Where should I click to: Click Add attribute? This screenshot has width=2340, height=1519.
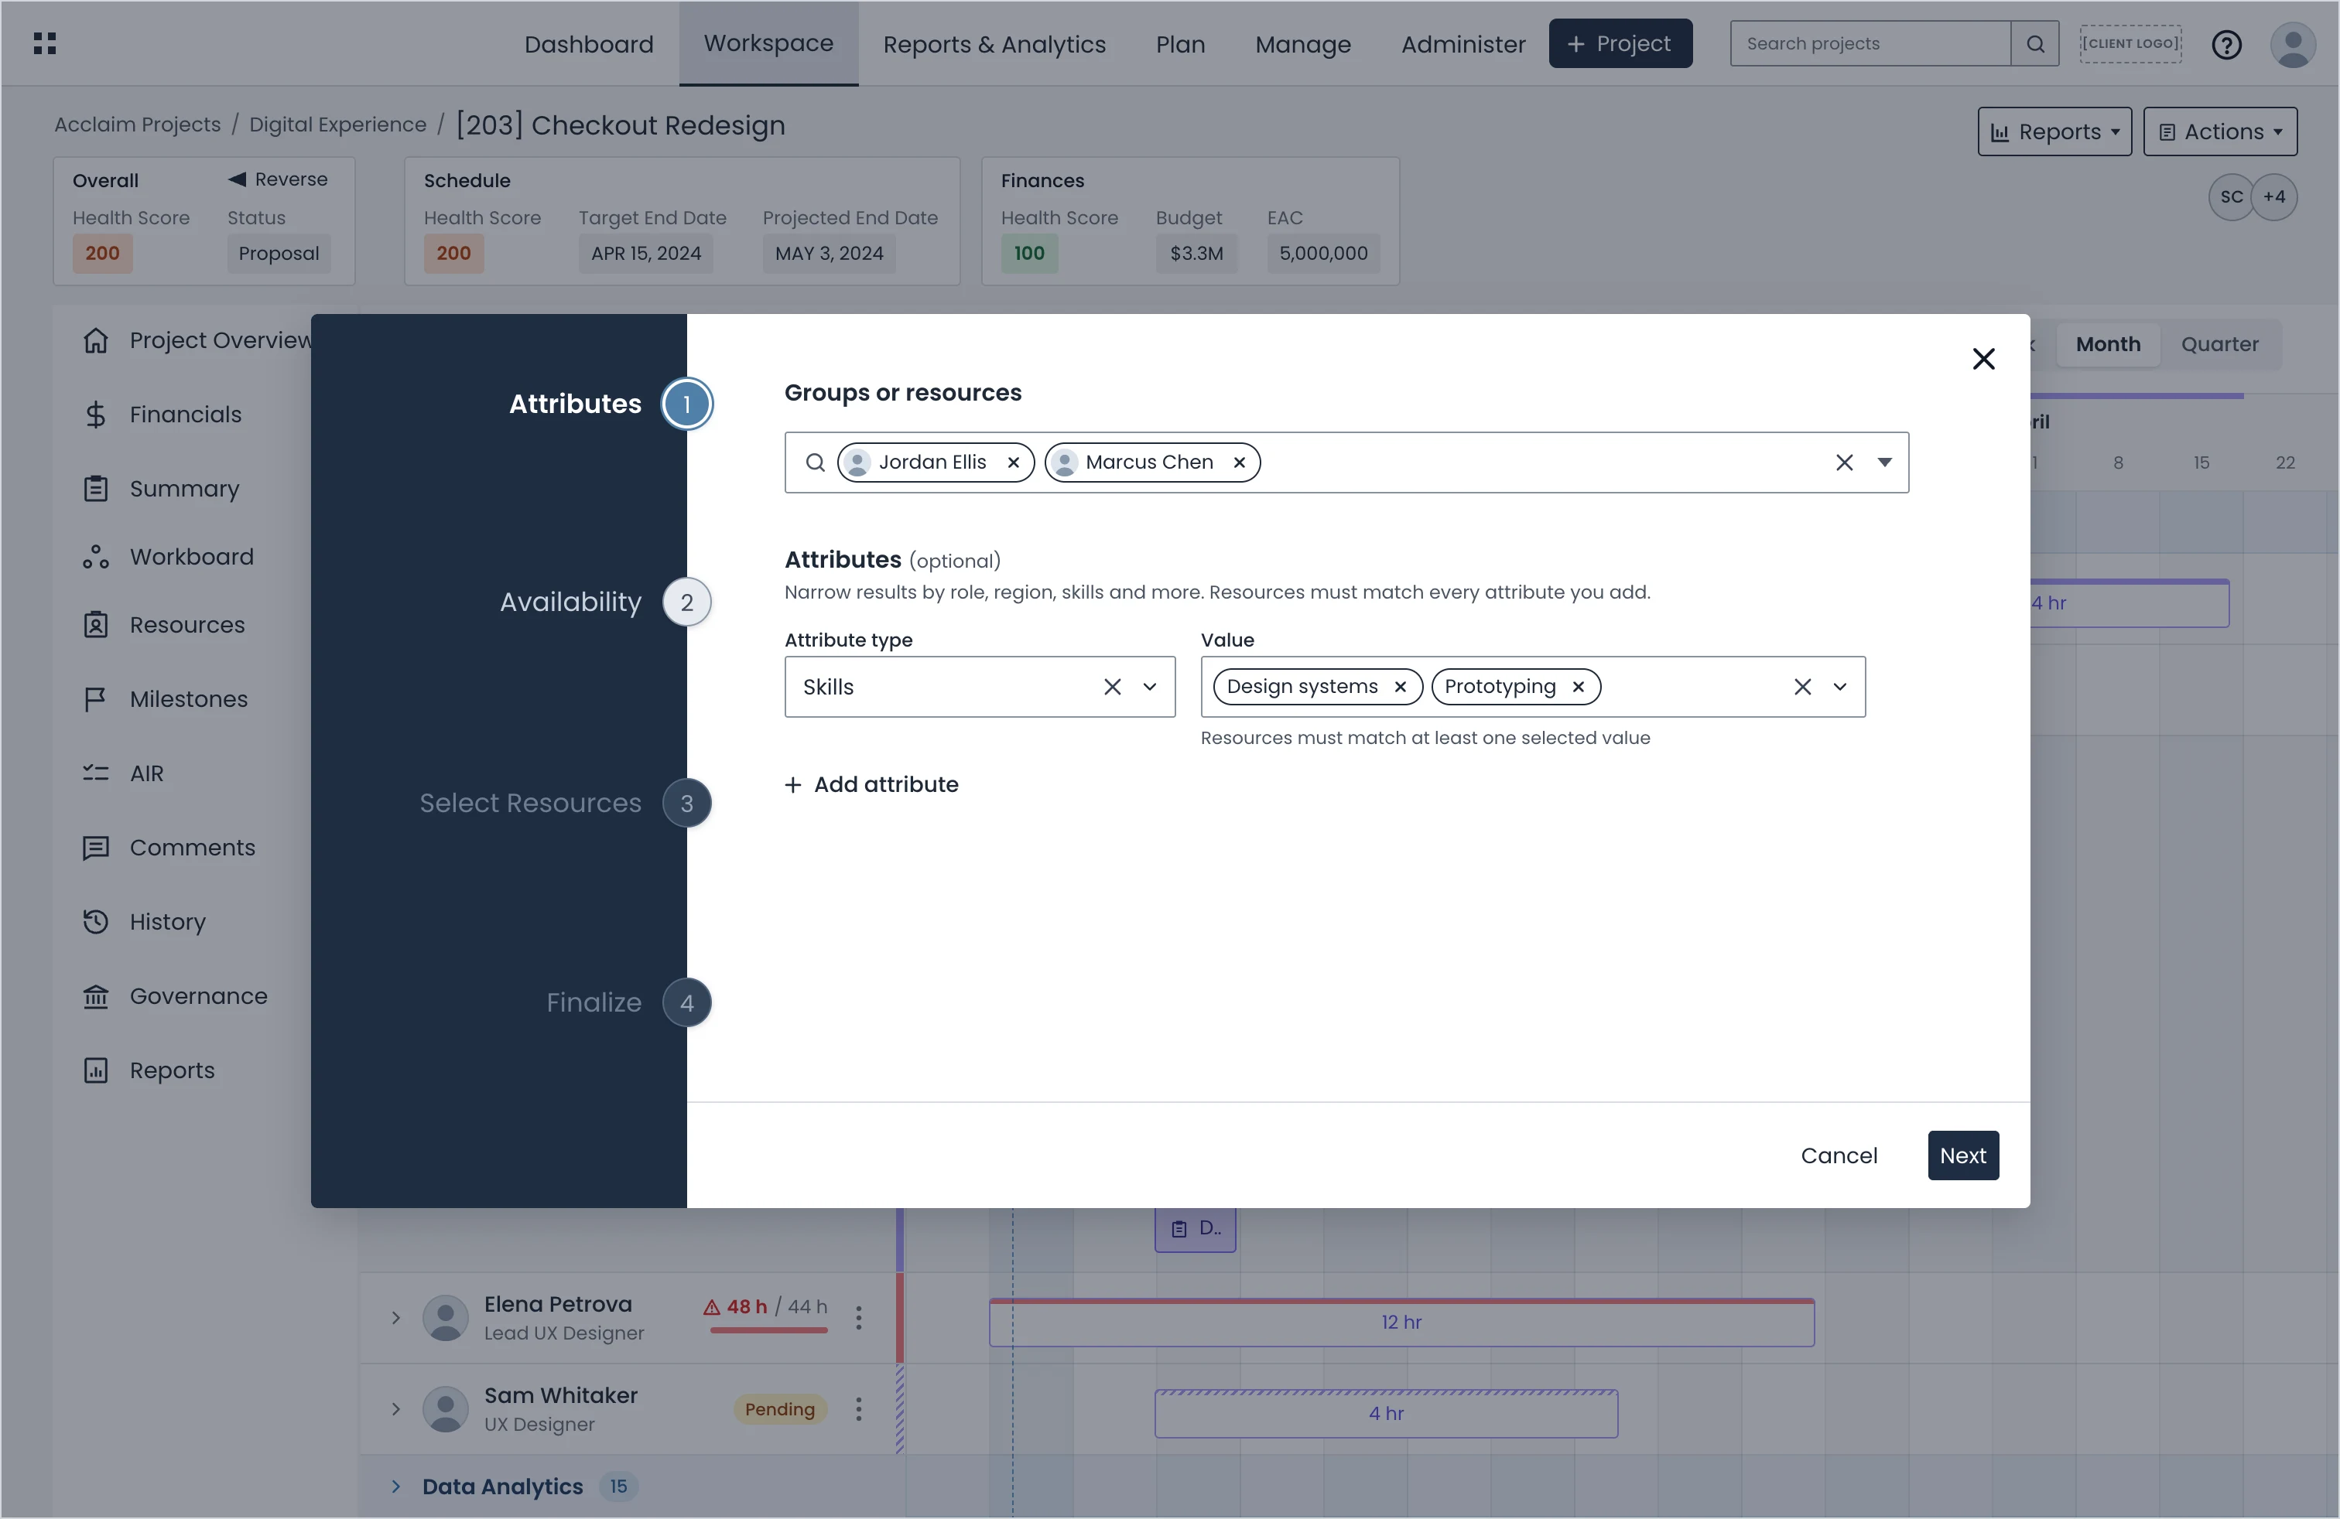(871, 784)
